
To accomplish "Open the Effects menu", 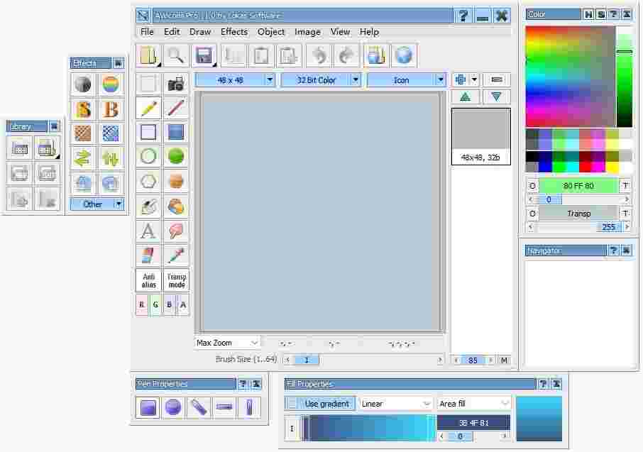I will point(233,32).
